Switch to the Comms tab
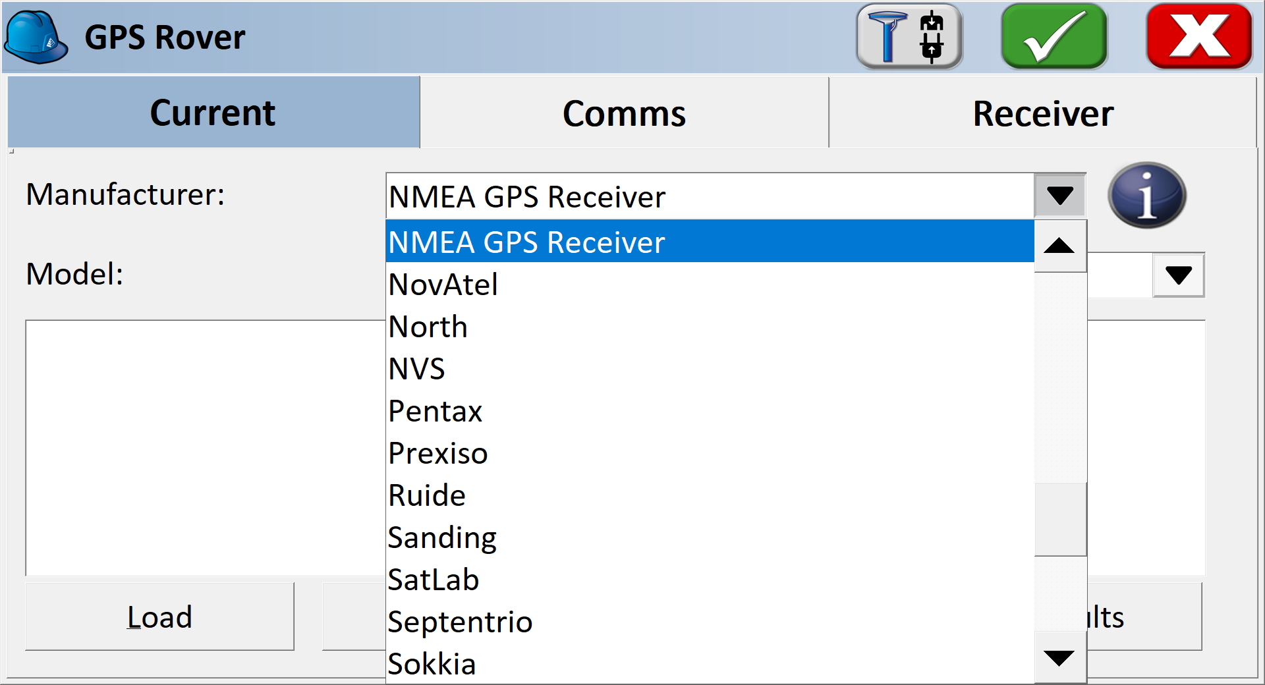Screen dimensions: 1265x685 tap(623, 112)
